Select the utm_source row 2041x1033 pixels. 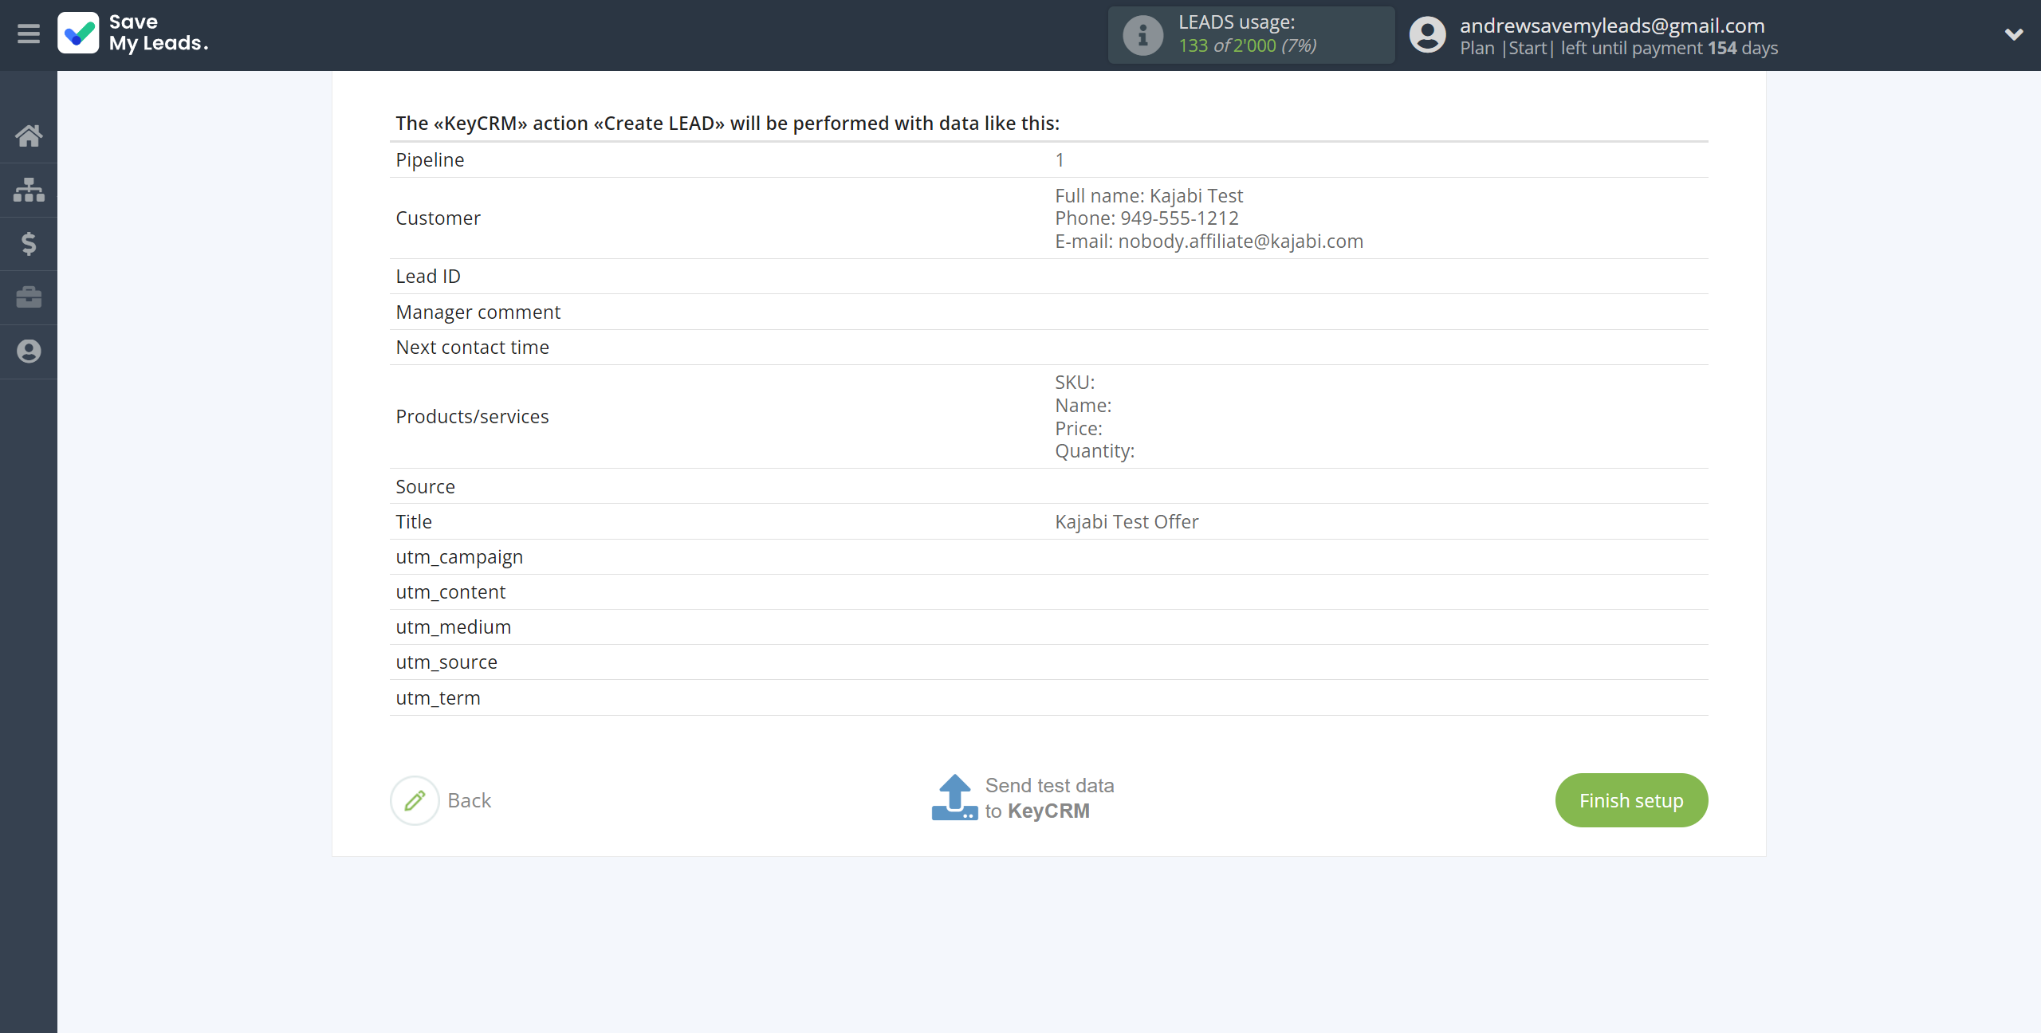point(1048,662)
